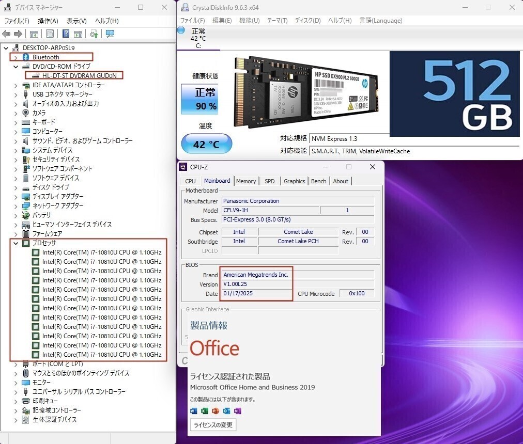Click the Bluetooth symbol icon in the device tree

[x=26, y=57]
